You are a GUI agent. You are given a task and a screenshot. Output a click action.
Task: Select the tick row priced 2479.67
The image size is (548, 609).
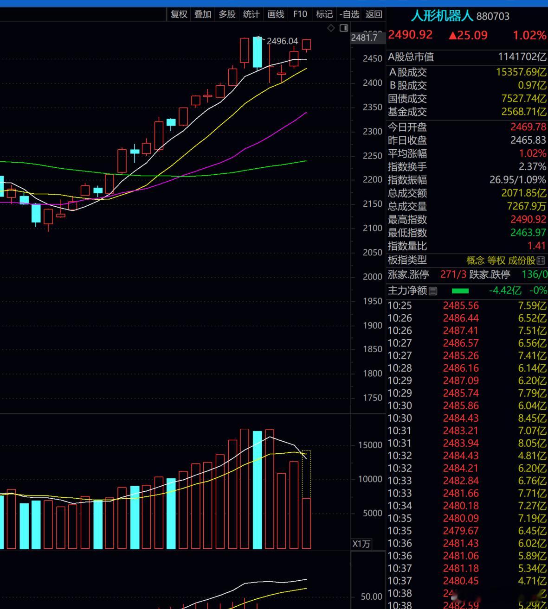(x=467, y=531)
